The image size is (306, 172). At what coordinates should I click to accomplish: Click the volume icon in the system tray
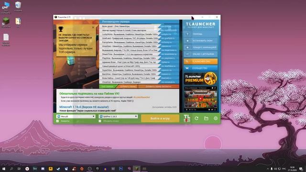click(x=275, y=169)
